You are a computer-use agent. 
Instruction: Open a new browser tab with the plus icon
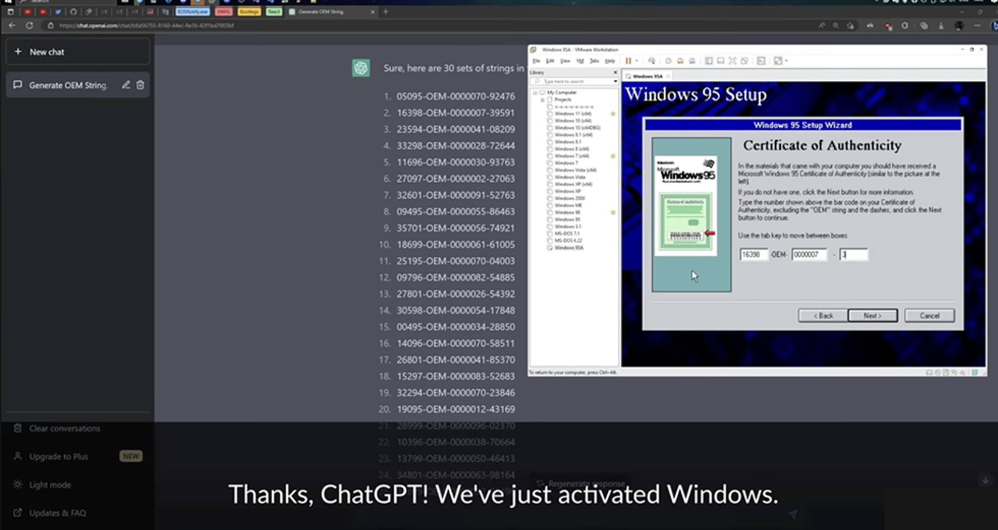pos(386,11)
